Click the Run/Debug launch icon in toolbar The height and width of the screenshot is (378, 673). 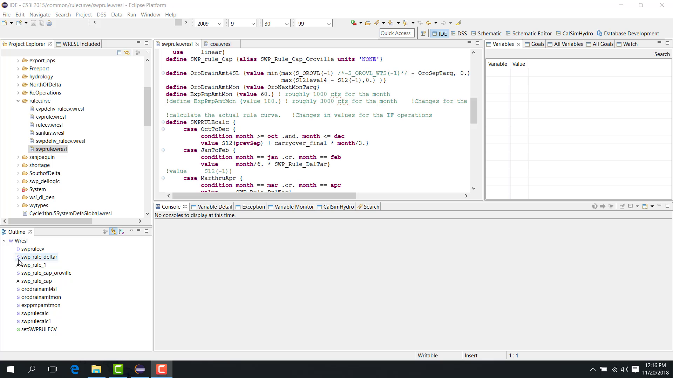(353, 23)
